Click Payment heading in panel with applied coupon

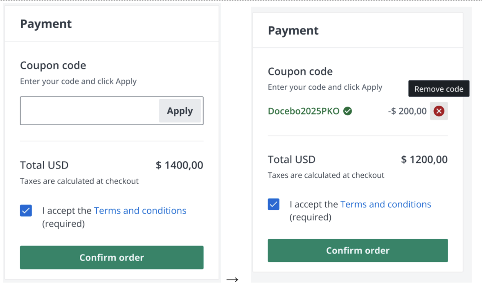293,31
